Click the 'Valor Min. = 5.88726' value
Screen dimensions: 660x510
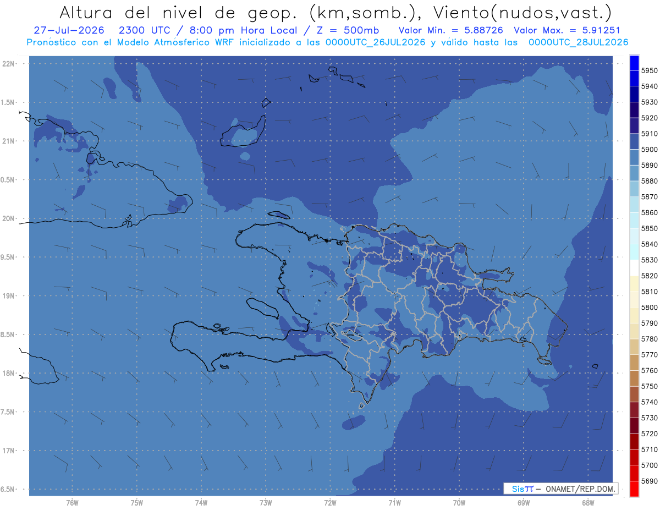tap(450, 30)
